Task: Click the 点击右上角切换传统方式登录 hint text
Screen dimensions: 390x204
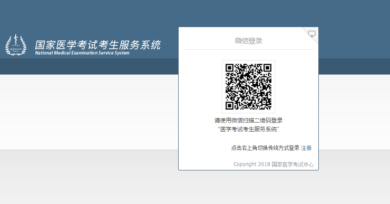Action: (x=265, y=148)
